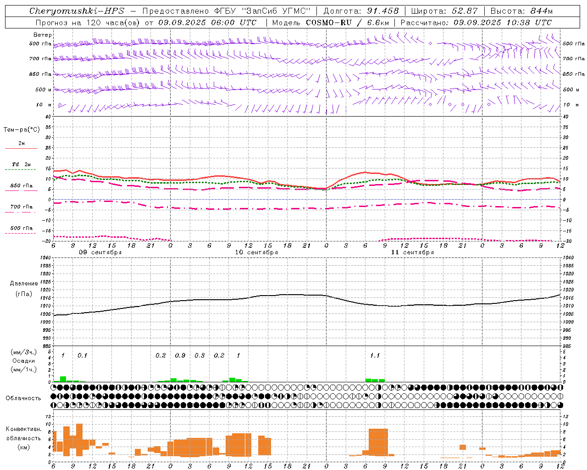Click the 'Ветер' wind panel label

42,35
